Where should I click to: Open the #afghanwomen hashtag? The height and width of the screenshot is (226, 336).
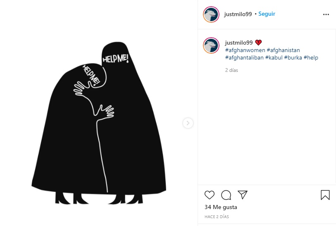[245, 50]
